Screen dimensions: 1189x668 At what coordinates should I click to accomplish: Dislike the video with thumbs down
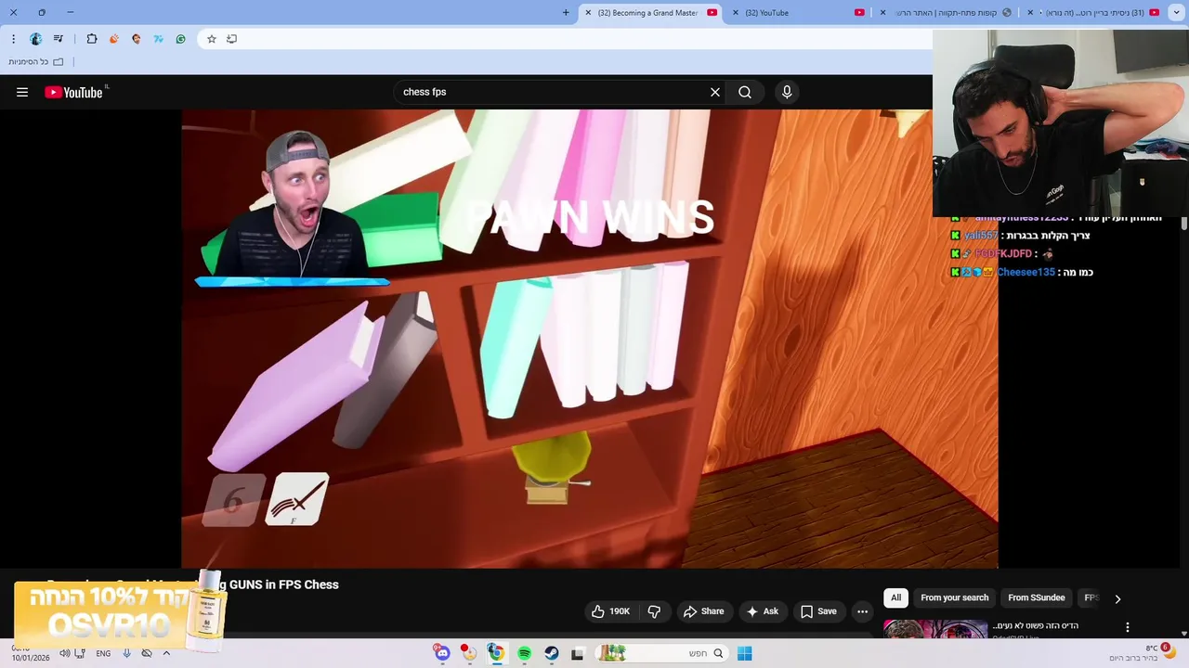pyautogui.click(x=654, y=611)
